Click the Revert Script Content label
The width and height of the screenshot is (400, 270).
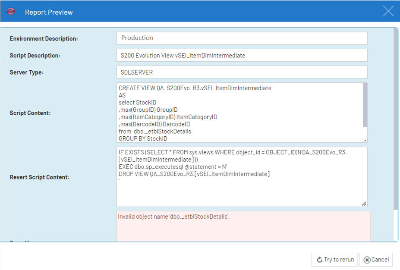coord(40,177)
